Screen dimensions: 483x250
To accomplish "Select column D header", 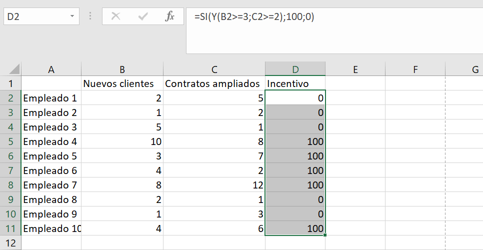I will (295, 69).
